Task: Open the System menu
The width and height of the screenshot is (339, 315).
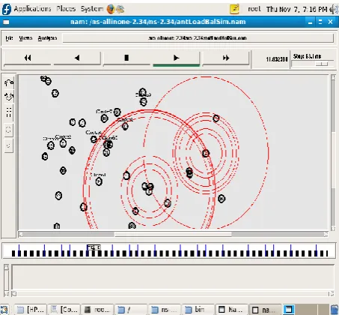Action: coord(92,9)
